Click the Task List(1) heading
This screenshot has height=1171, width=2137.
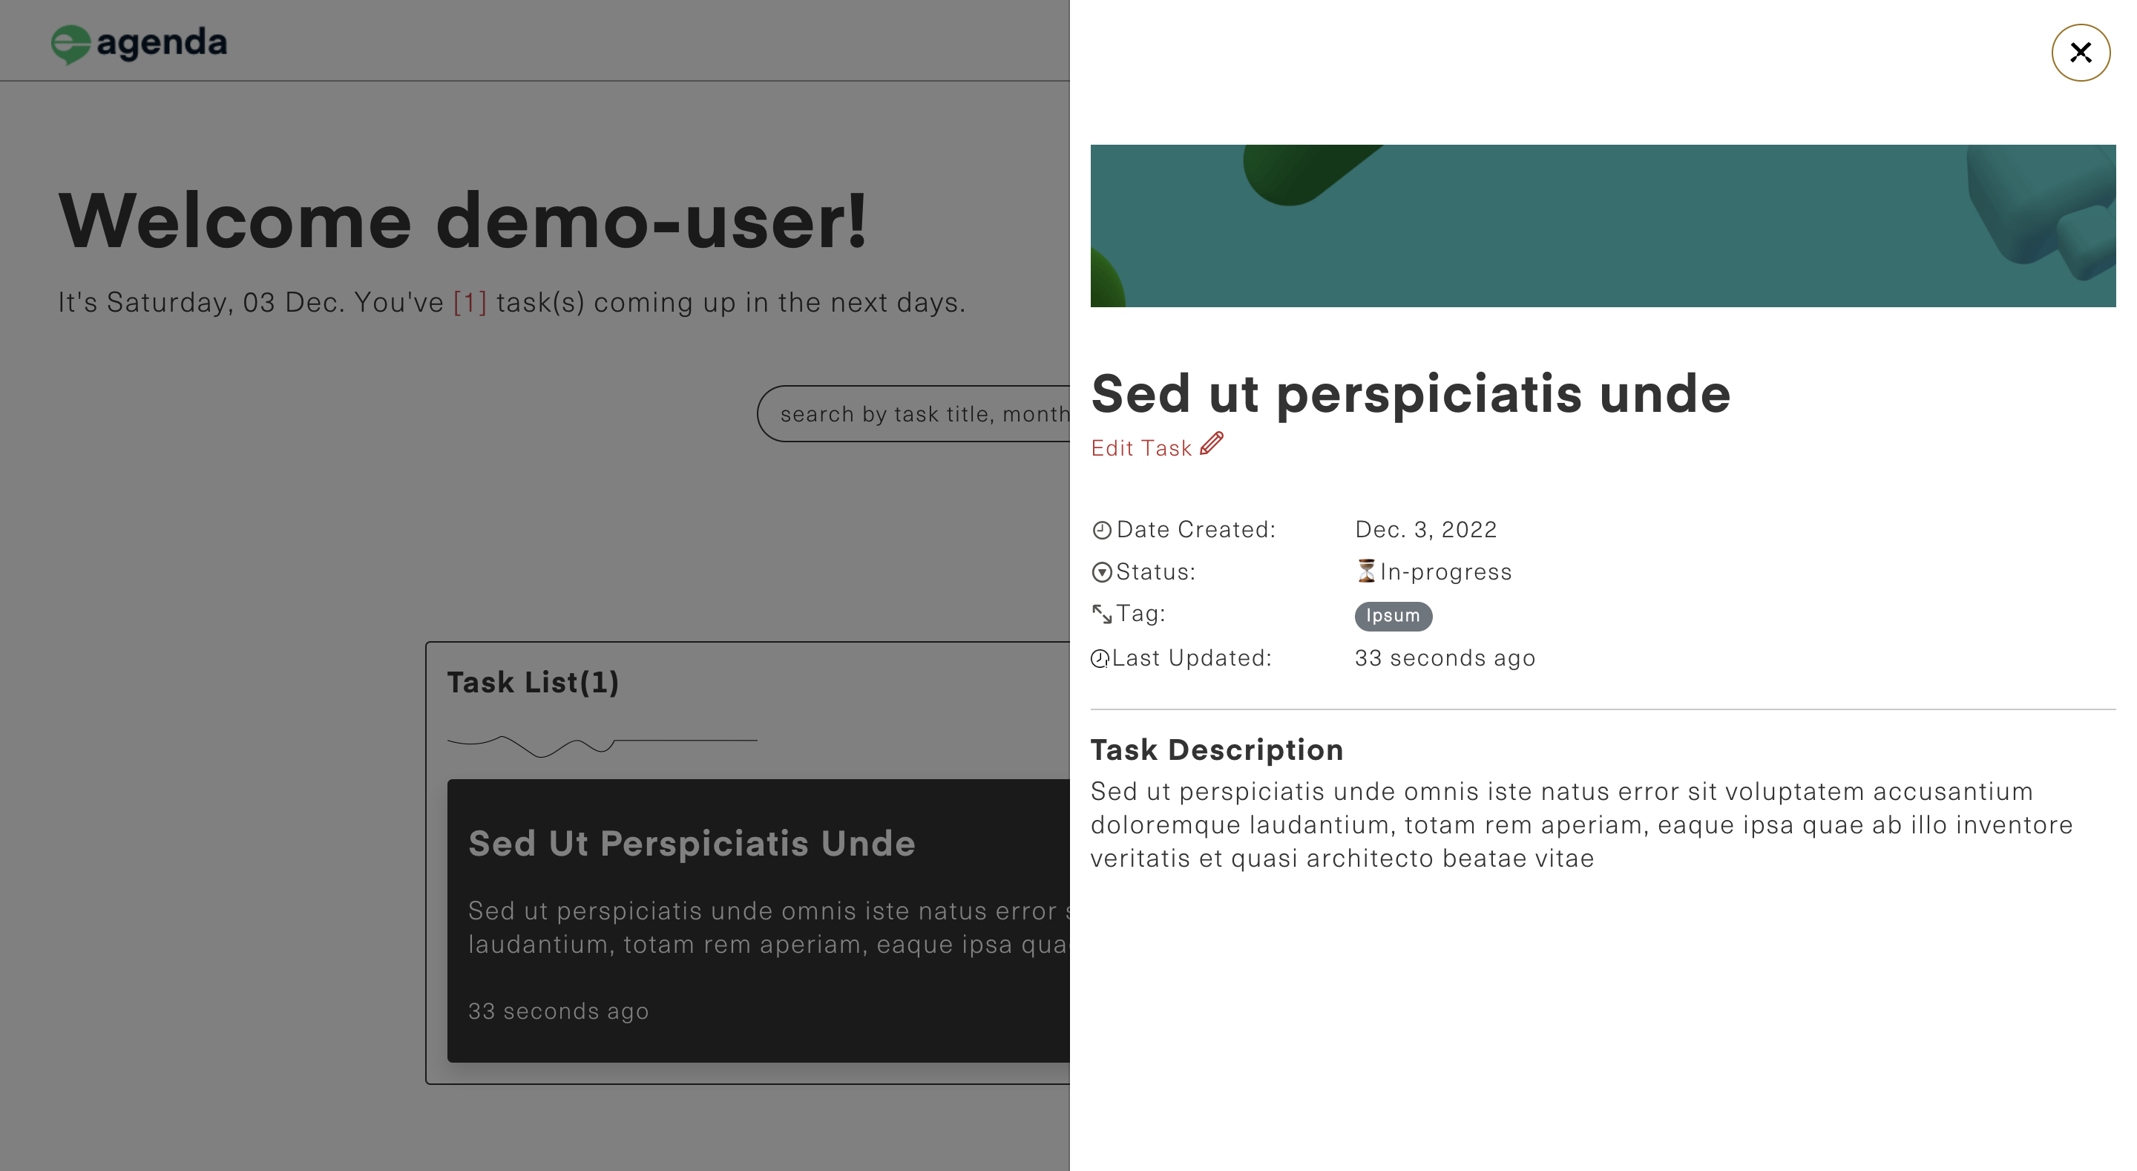pos(533,682)
